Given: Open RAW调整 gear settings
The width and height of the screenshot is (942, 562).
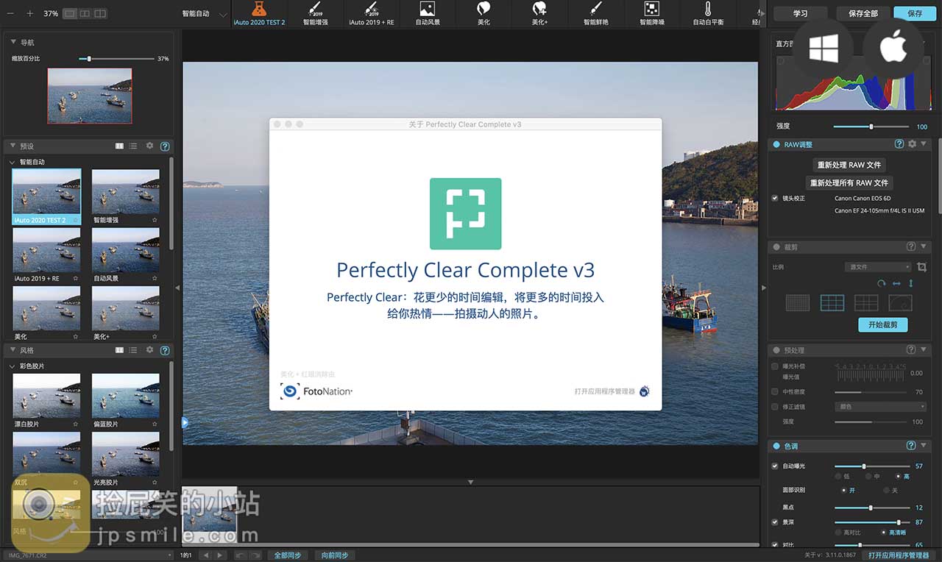Looking at the screenshot, I should point(913,144).
